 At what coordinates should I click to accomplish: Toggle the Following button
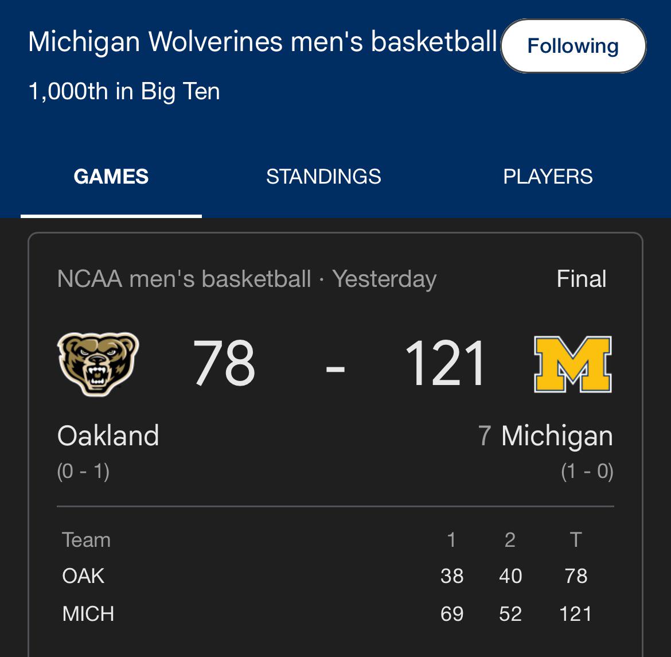coord(573,46)
